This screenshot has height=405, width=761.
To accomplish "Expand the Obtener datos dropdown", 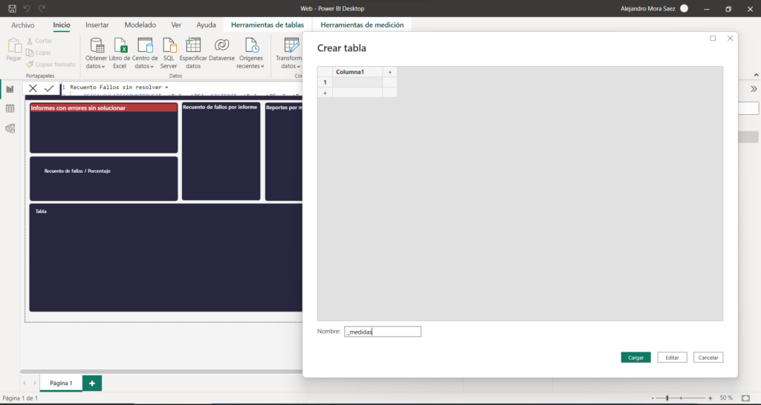I will pyautogui.click(x=96, y=66).
